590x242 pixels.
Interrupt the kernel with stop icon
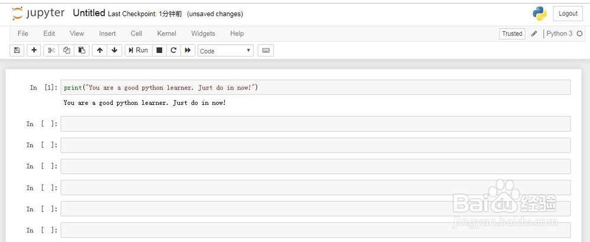pos(159,51)
